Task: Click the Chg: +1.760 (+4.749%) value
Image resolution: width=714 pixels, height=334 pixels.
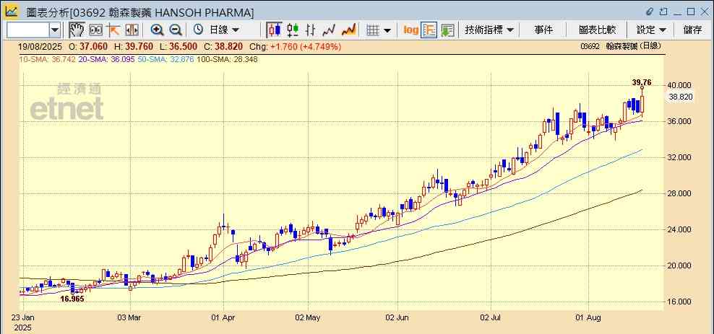Action: coord(295,46)
